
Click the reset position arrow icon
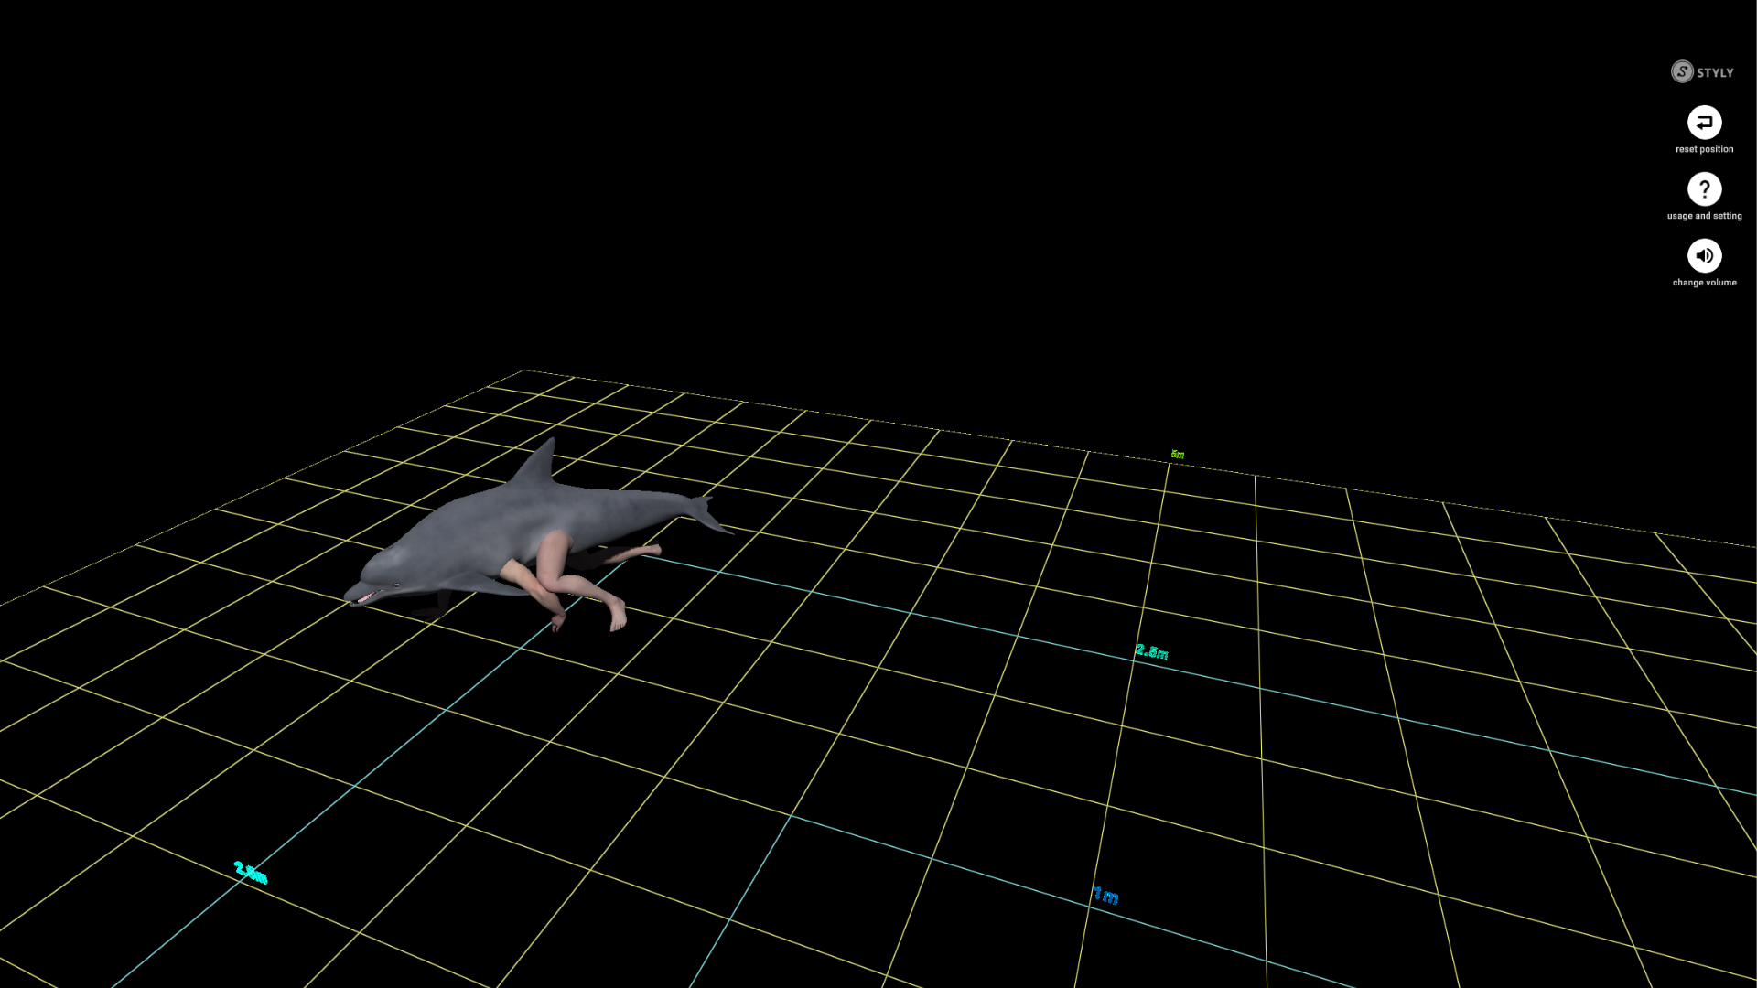tap(1704, 122)
